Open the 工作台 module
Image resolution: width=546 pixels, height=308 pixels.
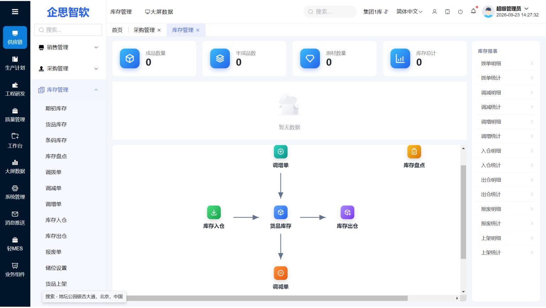tap(15, 141)
